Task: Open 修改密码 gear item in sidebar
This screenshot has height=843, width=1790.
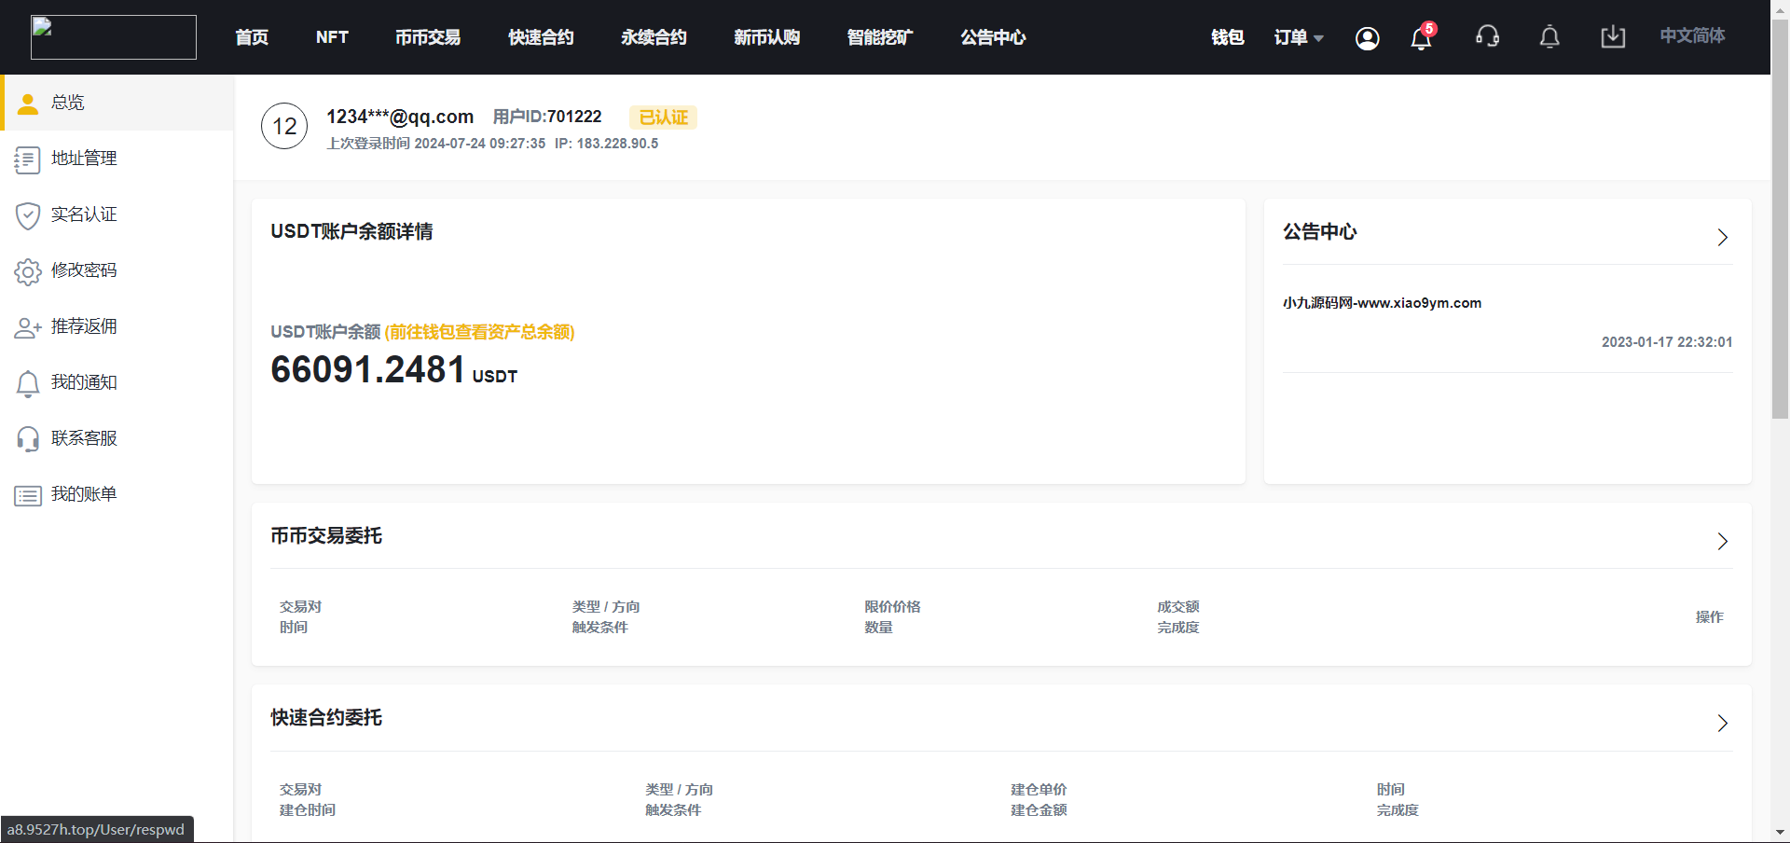Action: (x=84, y=270)
